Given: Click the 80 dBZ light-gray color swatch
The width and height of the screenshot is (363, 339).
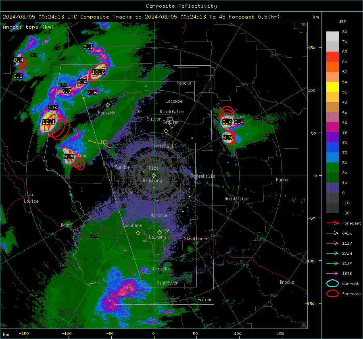Looking at the screenshot, I should pos(332,37).
